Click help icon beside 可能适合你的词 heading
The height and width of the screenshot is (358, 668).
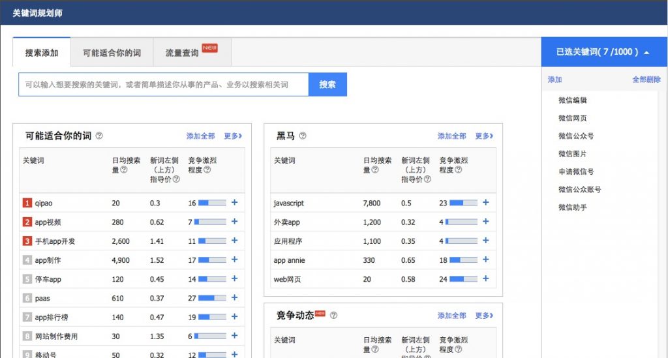coord(99,136)
